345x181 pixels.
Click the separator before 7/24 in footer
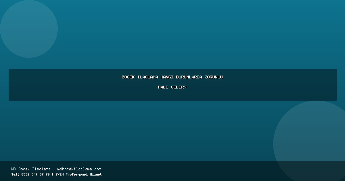coord(52,174)
